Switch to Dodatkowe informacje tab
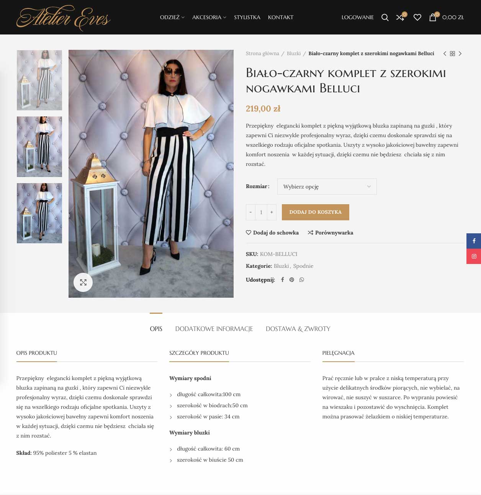Image resolution: width=481 pixels, height=495 pixels. (x=214, y=329)
